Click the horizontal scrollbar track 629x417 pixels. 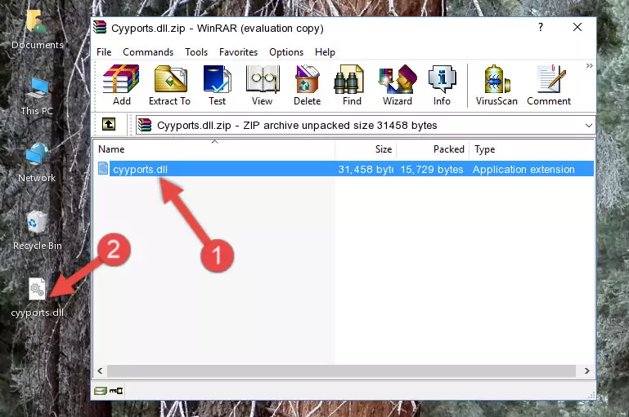coord(341,371)
